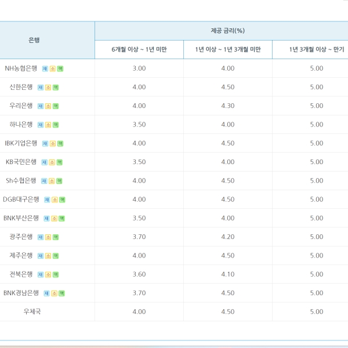The width and height of the screenshot is (348, 348).
Task: Select the 신한은행 bank name
Action: (21, 87)
